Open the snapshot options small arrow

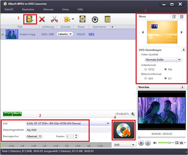(185, 142)
